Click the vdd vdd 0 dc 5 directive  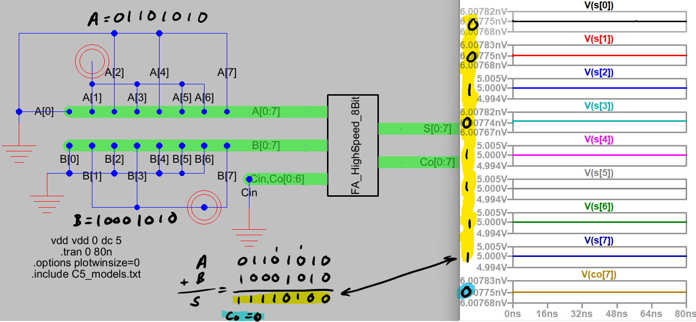[86, 241]
